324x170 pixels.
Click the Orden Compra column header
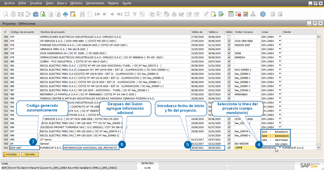pos(247,32)
